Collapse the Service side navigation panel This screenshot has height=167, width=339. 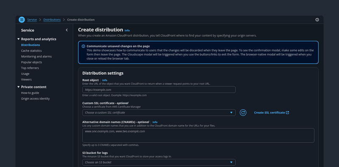67,30
